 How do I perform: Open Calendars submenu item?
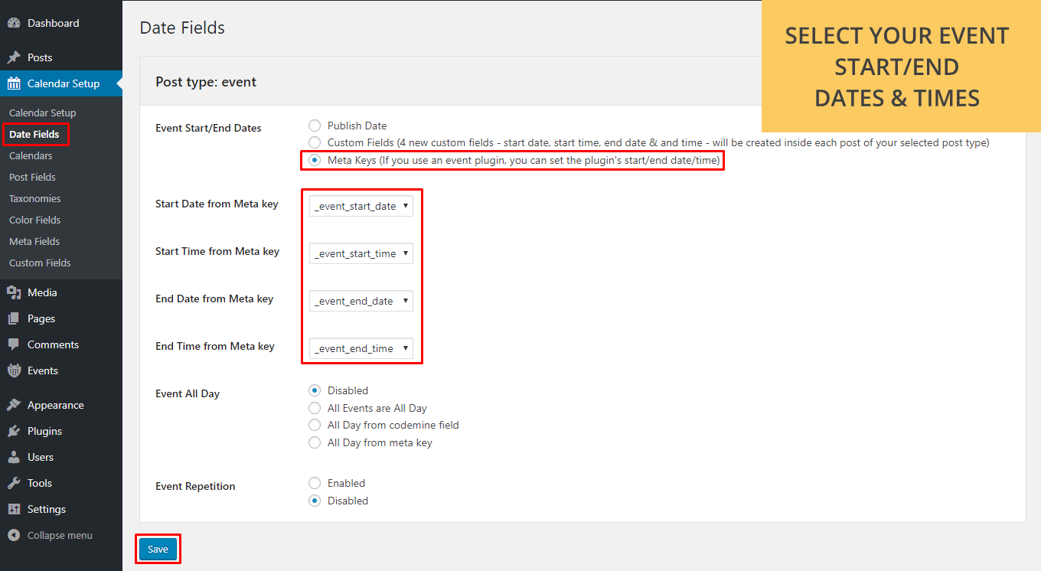click(31, 155)
